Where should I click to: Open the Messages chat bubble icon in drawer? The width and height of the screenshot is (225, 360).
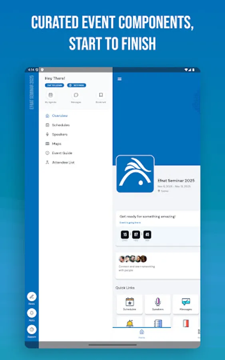76,95
